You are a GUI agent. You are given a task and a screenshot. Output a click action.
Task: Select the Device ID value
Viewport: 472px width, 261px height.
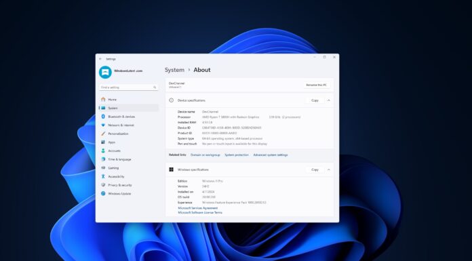pos(231,128)
